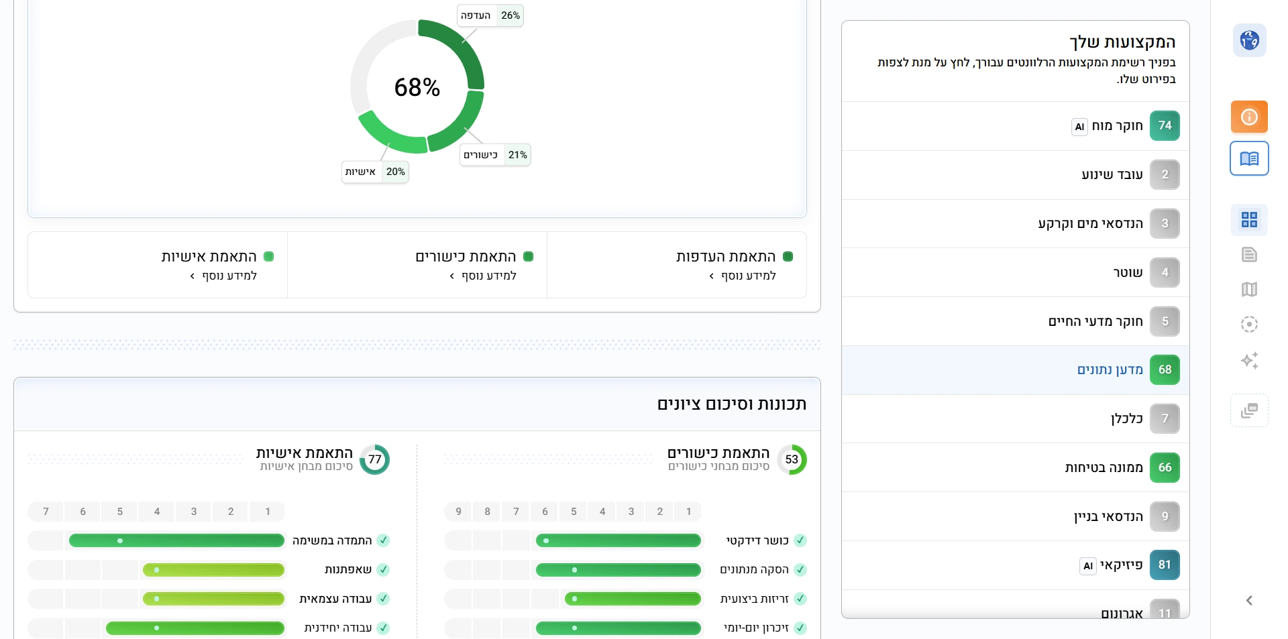Screen dimensions: 1288x639
Task: Open the dashboard grid icon
Action: click(1249, 219)
